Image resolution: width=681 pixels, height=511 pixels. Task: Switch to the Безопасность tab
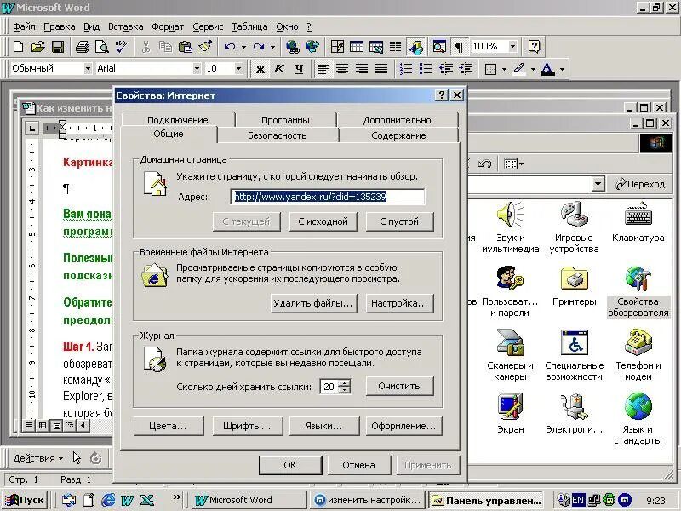coord(278,135)
